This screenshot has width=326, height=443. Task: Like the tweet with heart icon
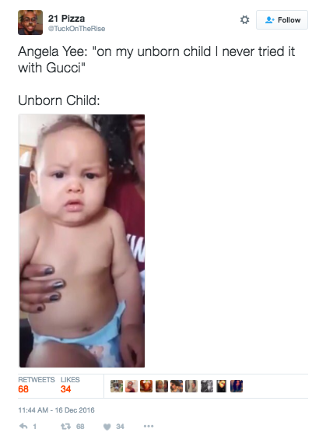click(x=107, y=427)
